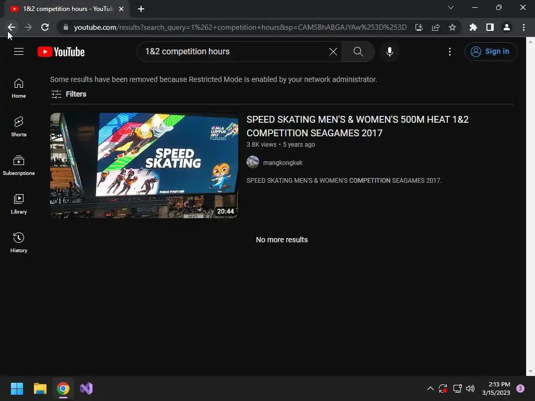Viewport: 535px width, 401px height.
Task: Open Library in the sidebar
Action: tap(19, 204)
